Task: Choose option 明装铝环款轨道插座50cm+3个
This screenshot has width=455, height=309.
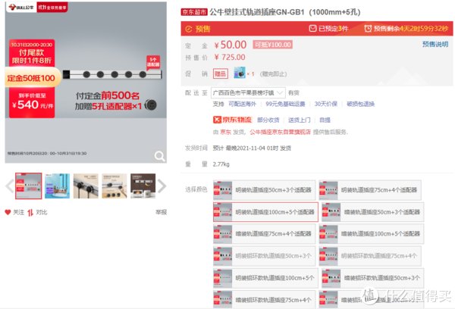Action: point(265,256)
